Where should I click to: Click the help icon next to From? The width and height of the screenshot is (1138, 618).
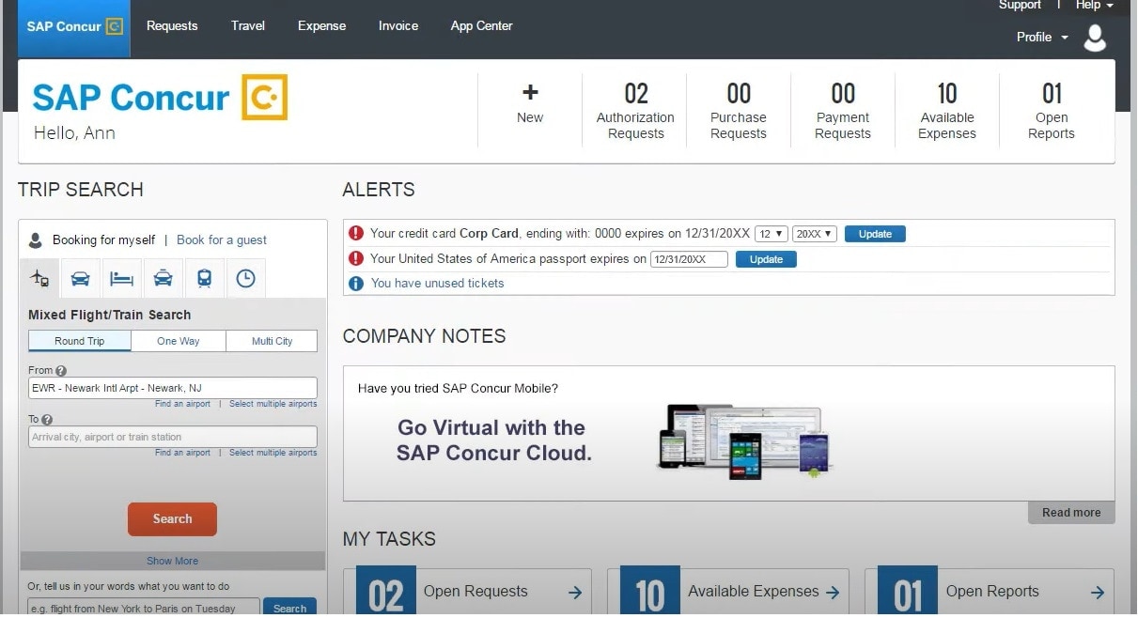61,371
